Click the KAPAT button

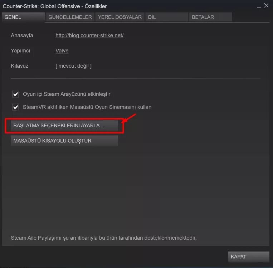(249, 257)
